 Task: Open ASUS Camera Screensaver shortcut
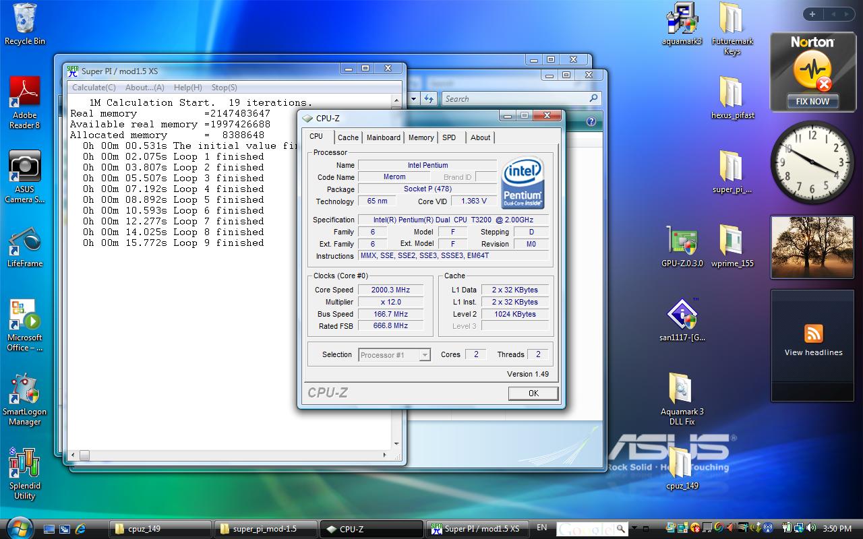(x=24, y=177)
